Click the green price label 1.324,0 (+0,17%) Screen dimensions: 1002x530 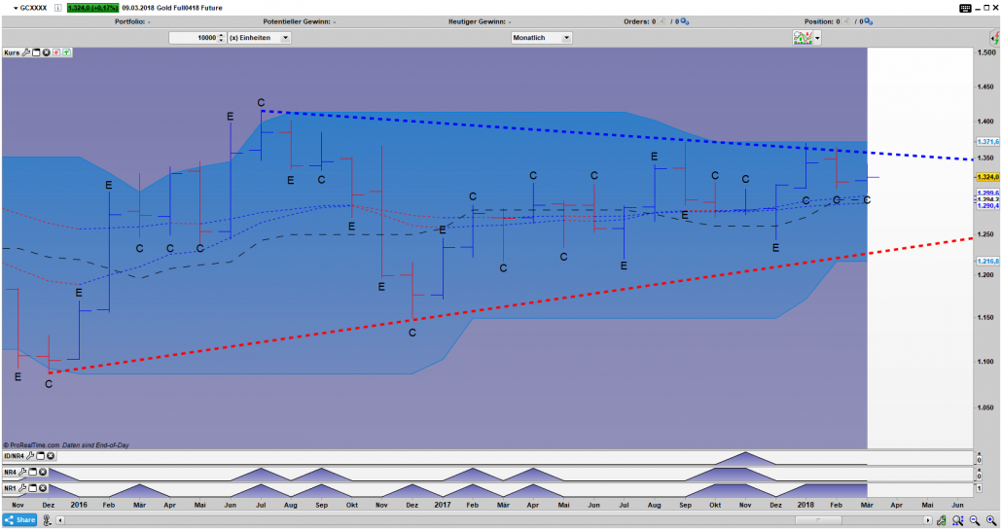pos(92,9)
